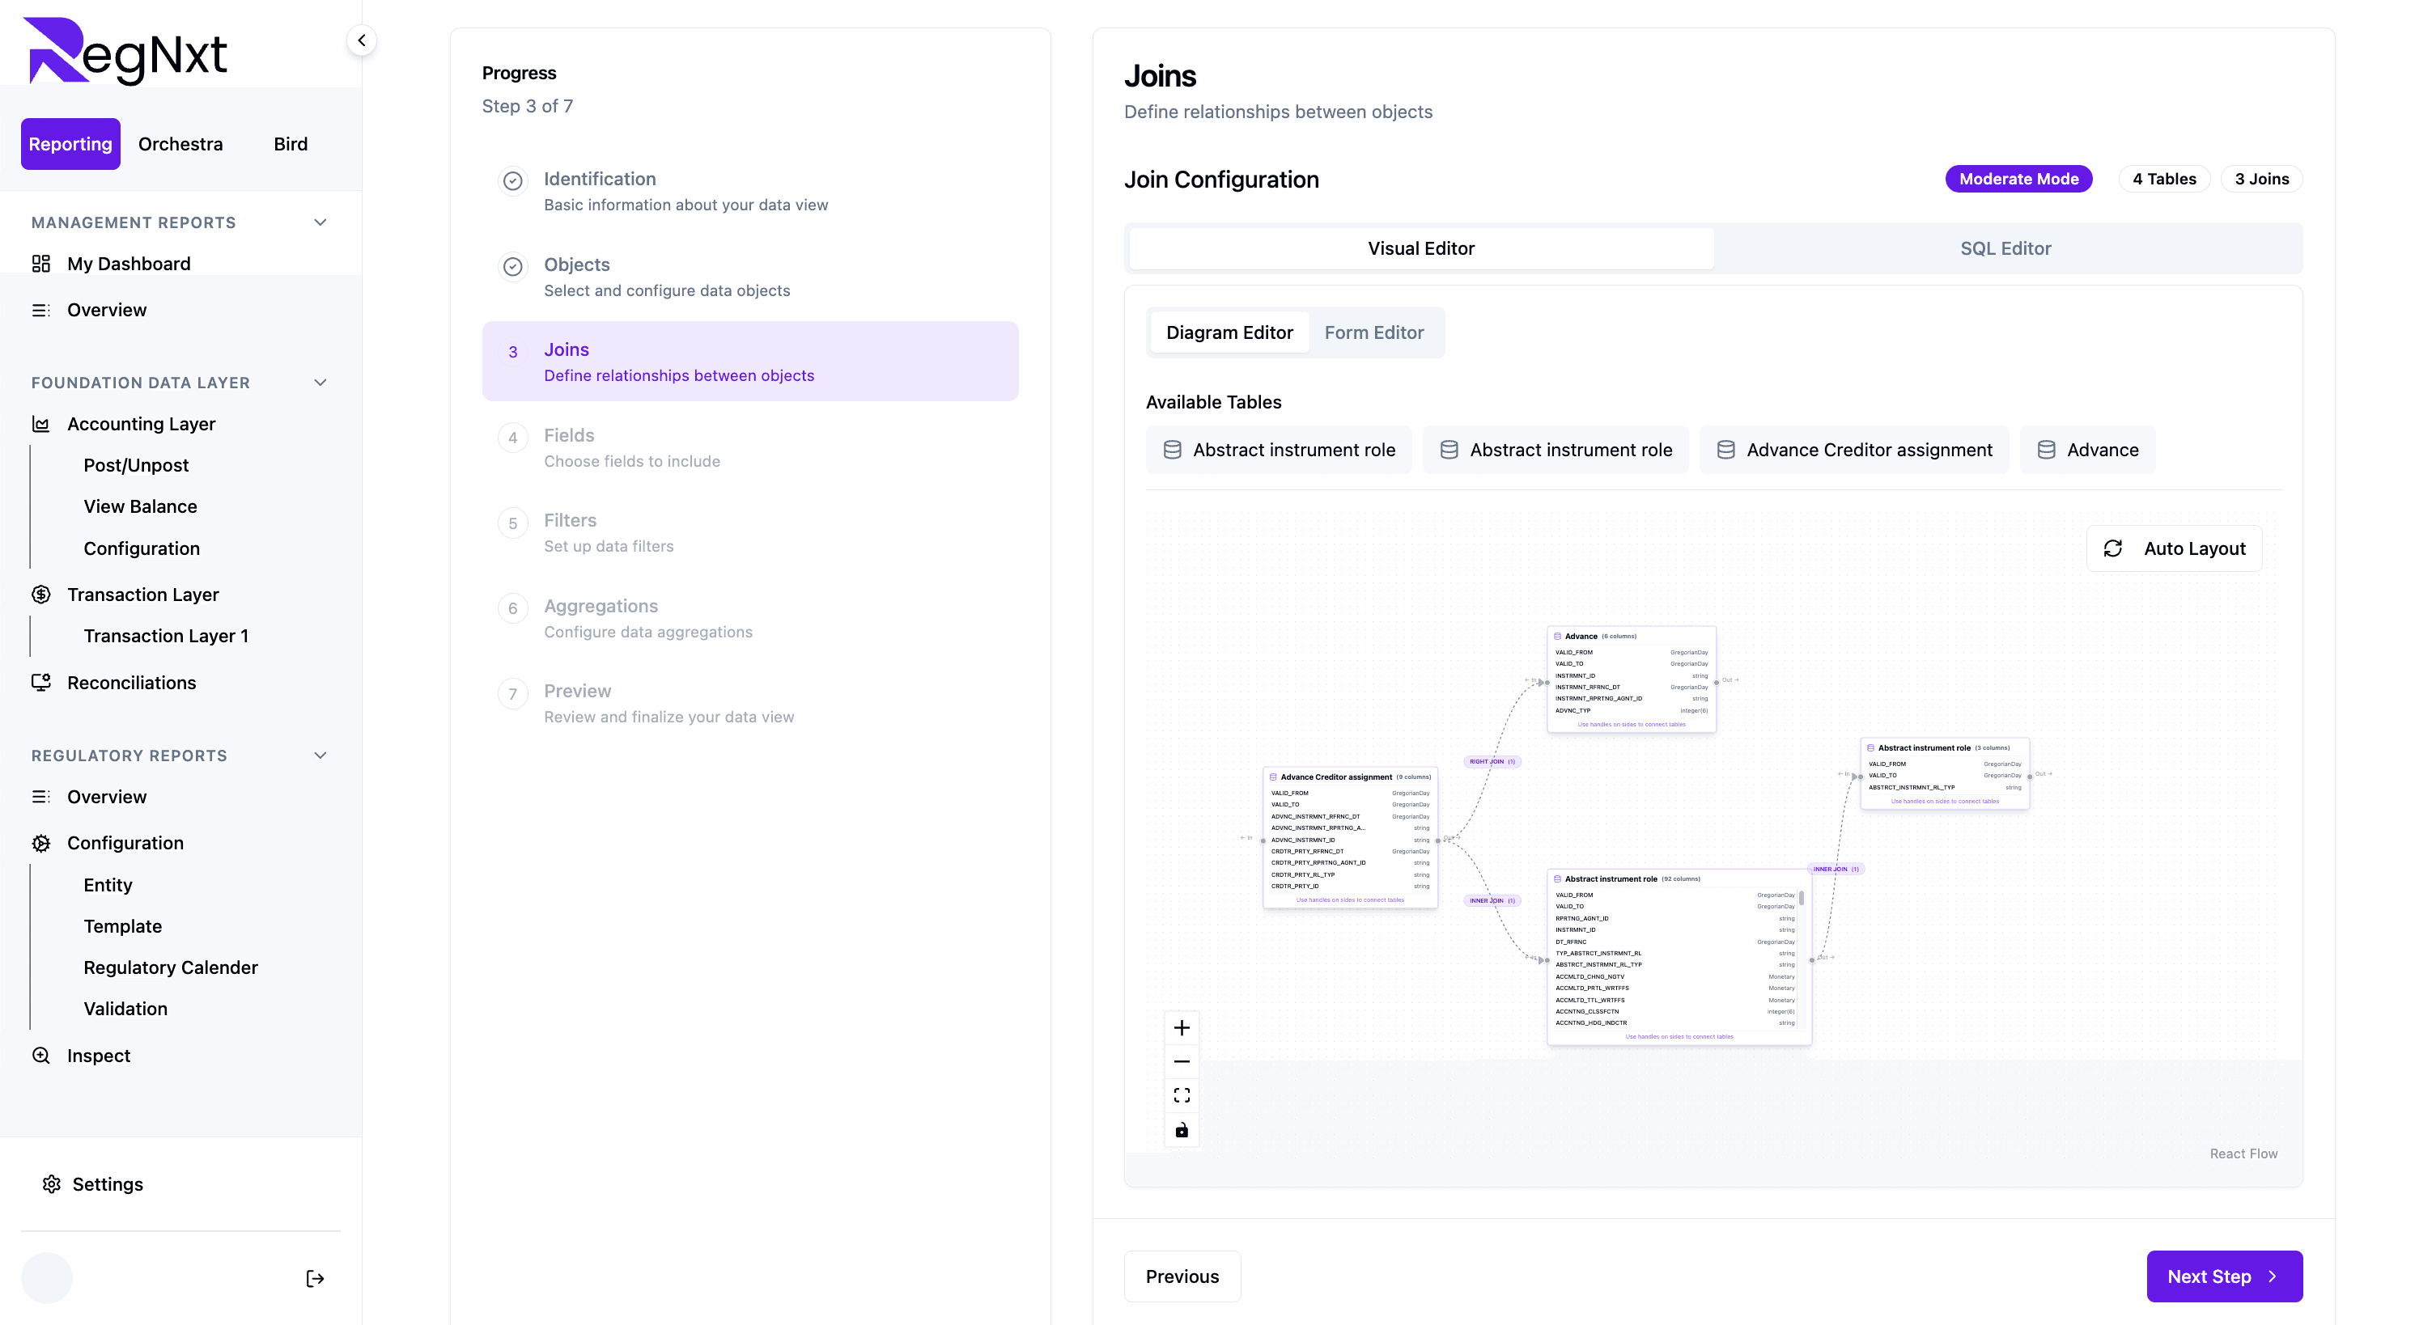Click the Next Step button
Viewport: 2415px width, 1325px height.
[2224, 1276]
